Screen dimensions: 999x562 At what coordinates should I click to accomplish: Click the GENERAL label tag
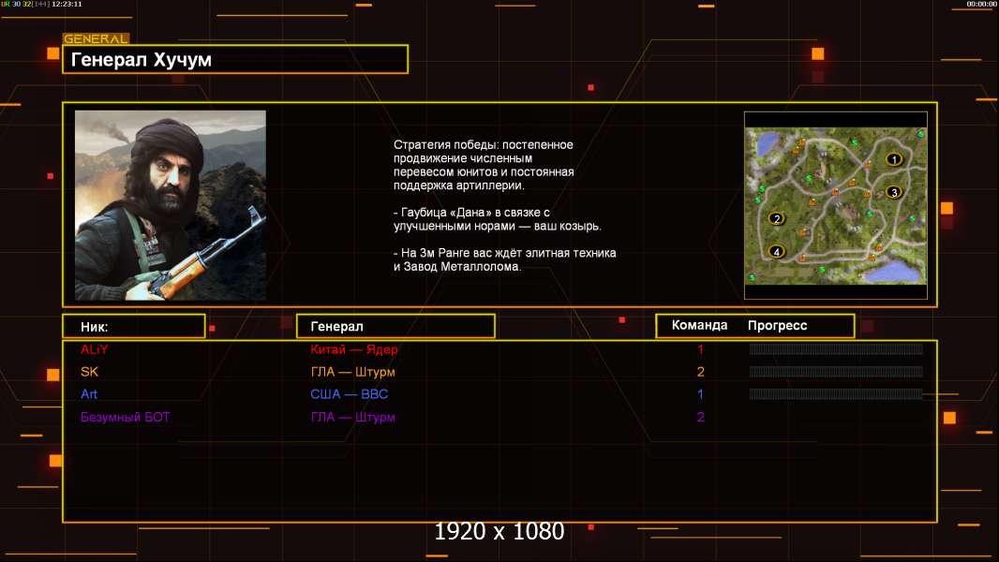click(97, 38)
